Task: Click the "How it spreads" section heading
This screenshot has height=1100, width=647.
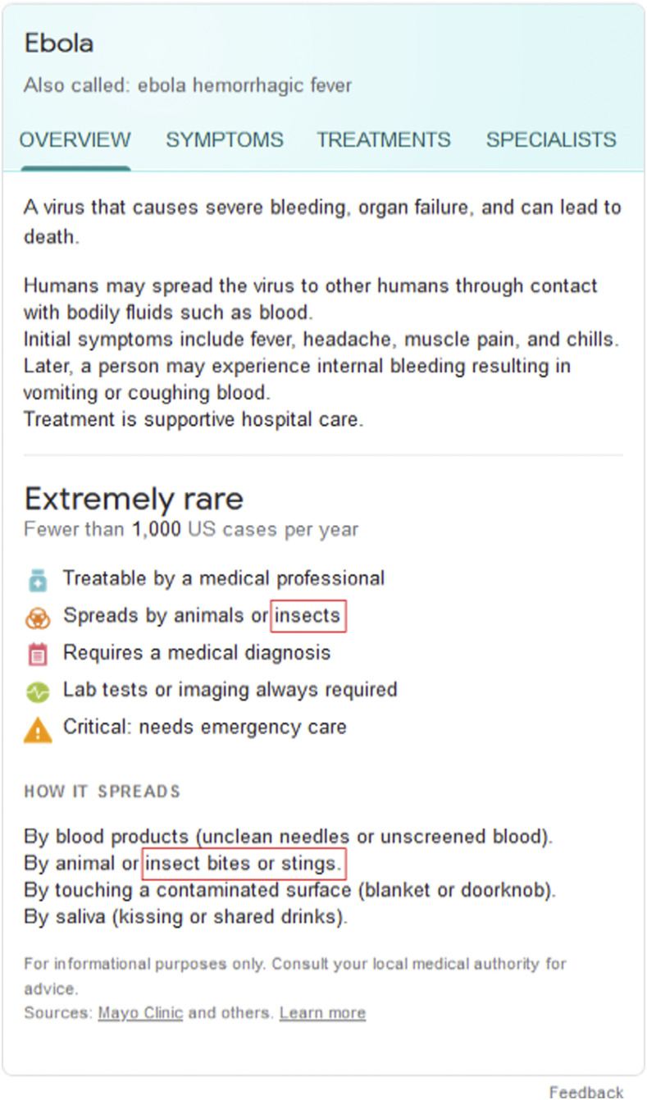Action: pos(103,792)
